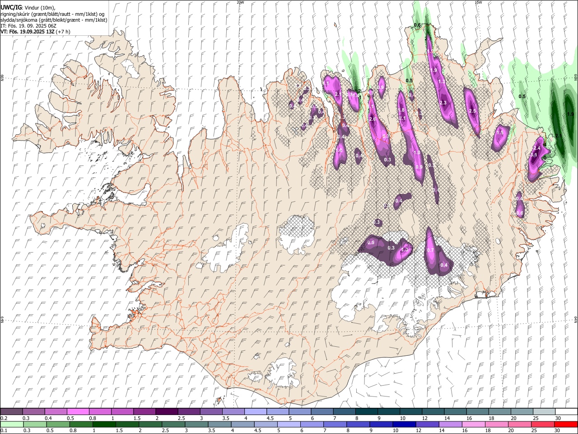Viewport: 578px width, 434px height.
Task: Pick snow scale swatch labeled 16
Action: (x=478, y=411)
